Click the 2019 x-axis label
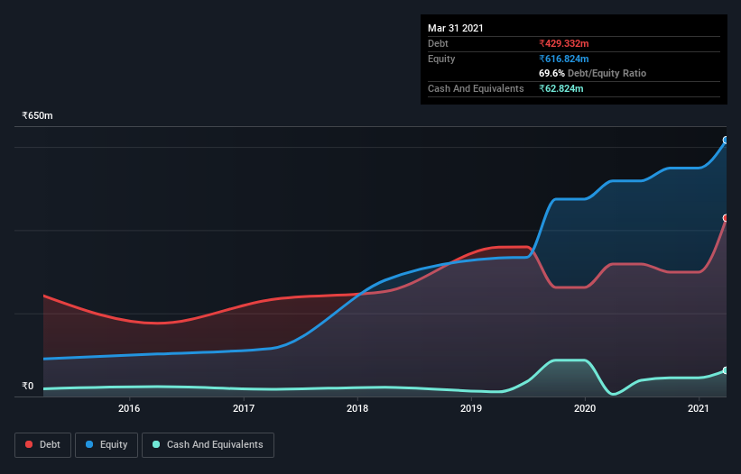The image size is (741, 474). click(471, 408)
